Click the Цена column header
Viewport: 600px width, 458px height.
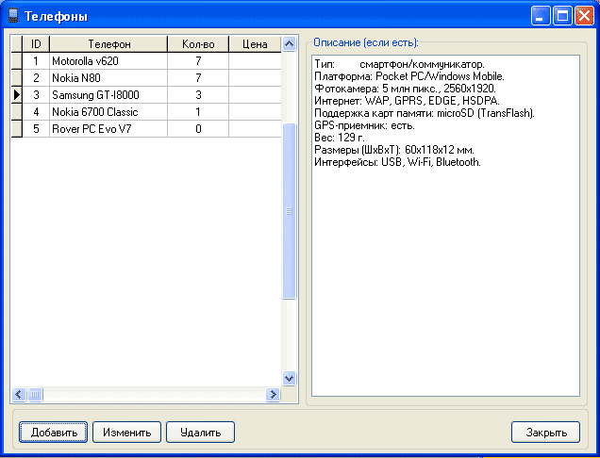[x=255, y=44]
